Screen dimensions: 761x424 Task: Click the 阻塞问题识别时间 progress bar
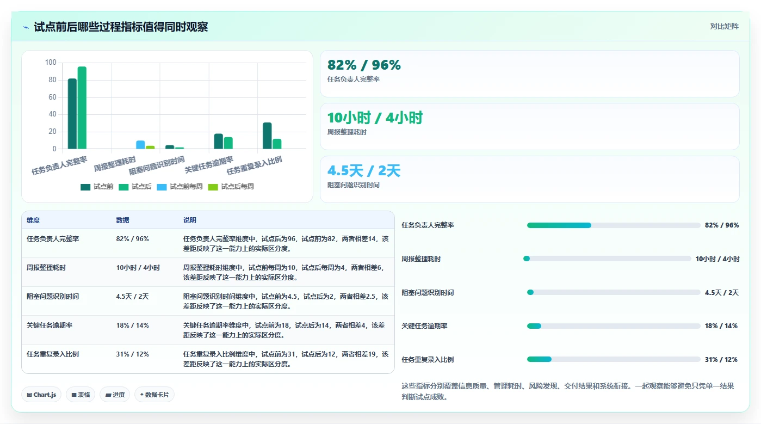tap(614, 293)
